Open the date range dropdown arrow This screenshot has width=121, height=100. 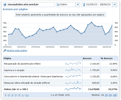point(115,5)
